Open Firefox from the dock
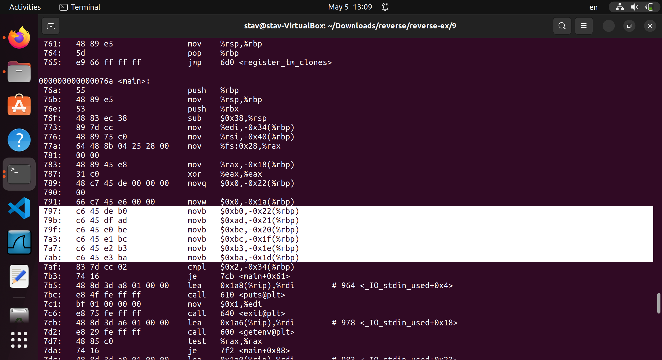This screenshot has height=360, width=662. [x=19, y=37]
